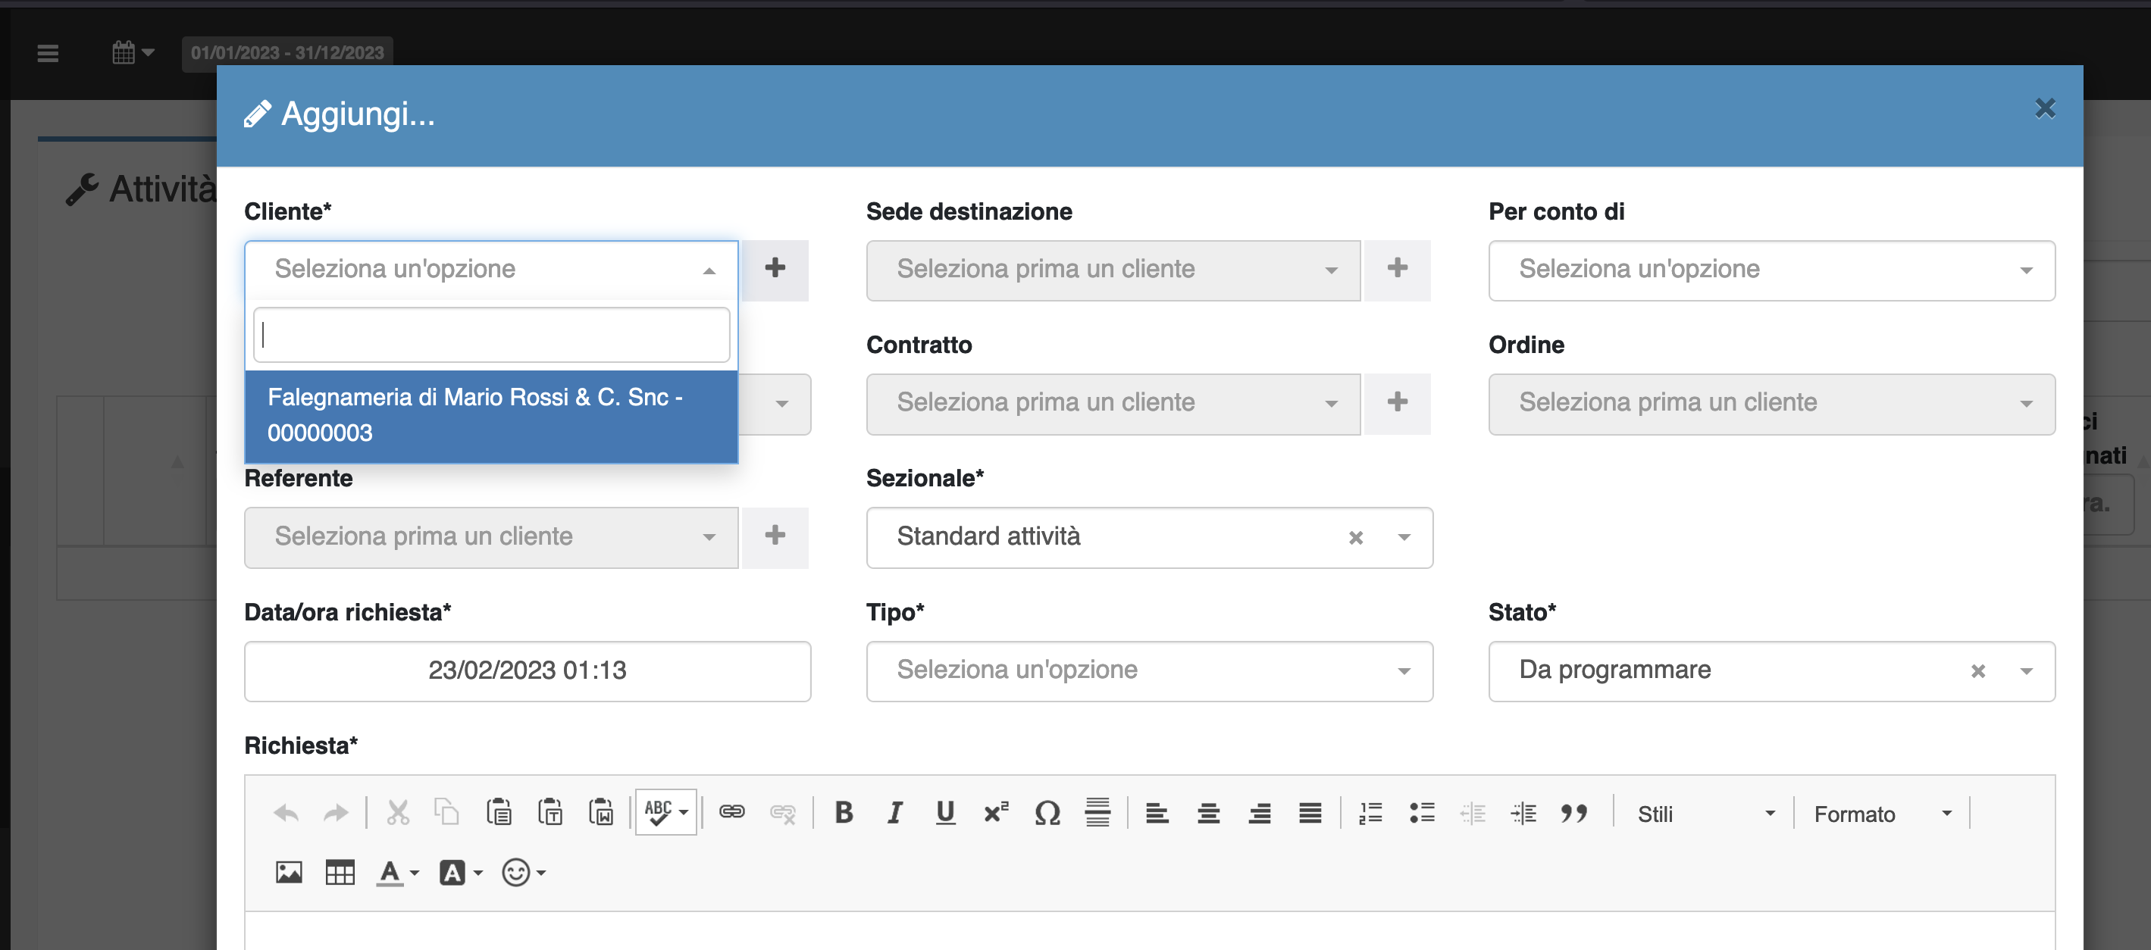Apply underline formatting
This screenshot has height=950, width=2151.
[944, 811]
